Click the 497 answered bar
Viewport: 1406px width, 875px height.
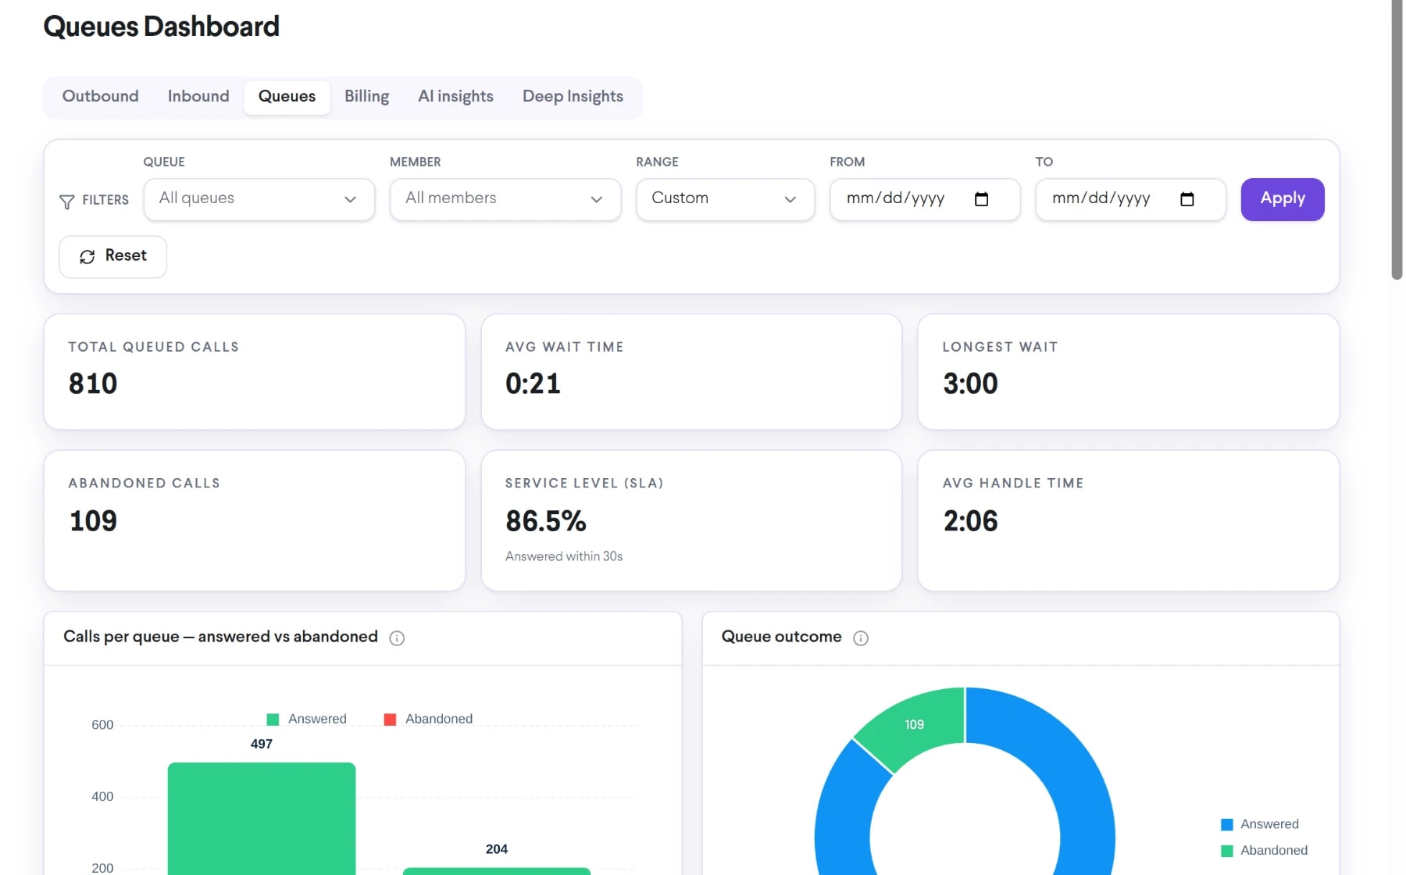click(x=262, y=818)
